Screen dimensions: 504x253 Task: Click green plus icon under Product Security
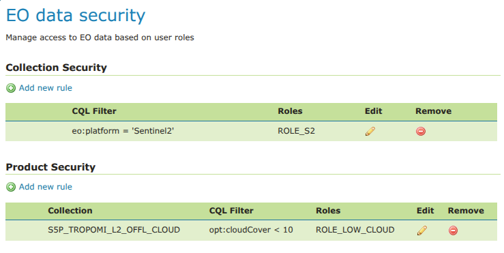tap(11, 187)
